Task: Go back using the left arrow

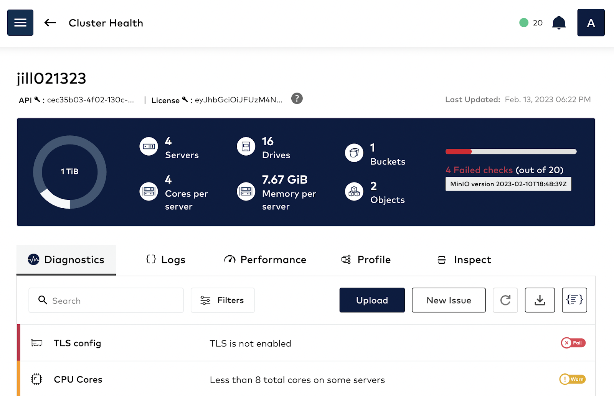Action: pyautogui.click(x=50, y=23)
